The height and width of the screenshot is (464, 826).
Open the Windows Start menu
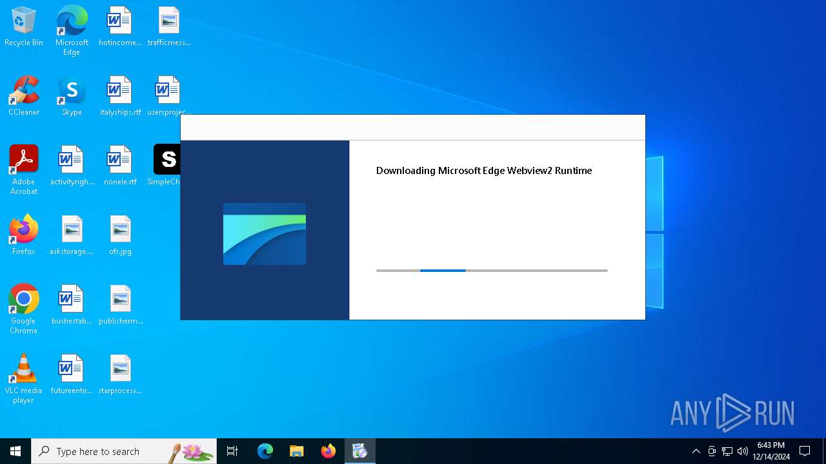15,451
